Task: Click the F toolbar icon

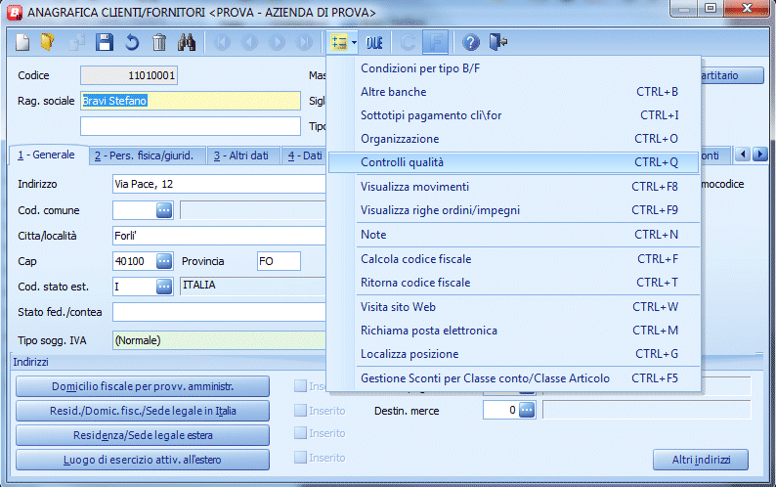Action: coord(436,43)
